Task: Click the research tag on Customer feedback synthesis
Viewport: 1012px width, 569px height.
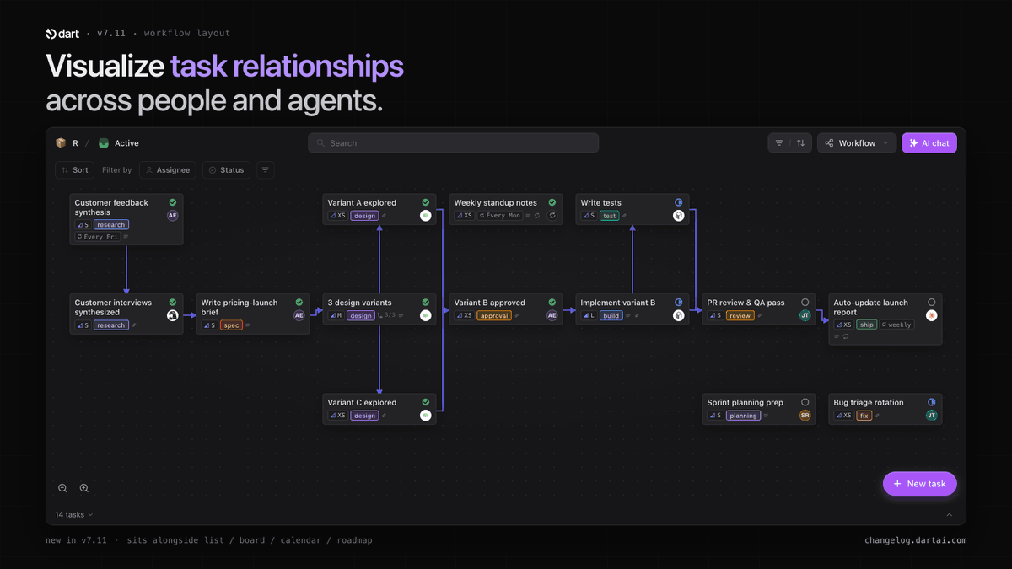Action: click(x=110, y=225)
